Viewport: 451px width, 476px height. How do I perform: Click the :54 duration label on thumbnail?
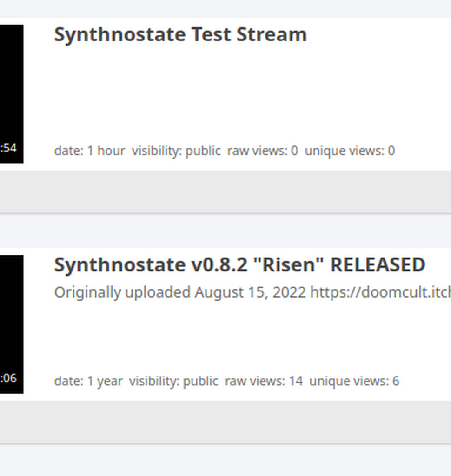click(x=8, y=148)
